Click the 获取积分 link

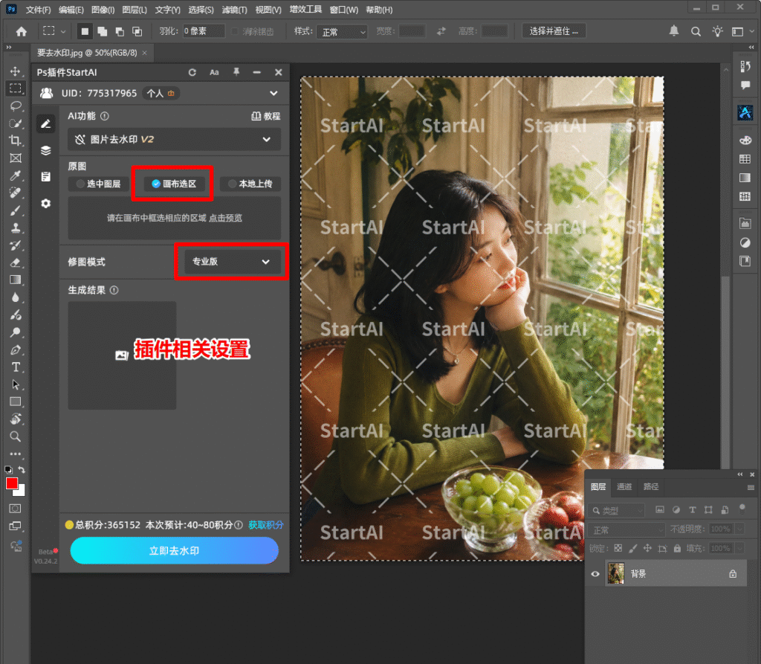pyautogui.click(x=266, y=525)
